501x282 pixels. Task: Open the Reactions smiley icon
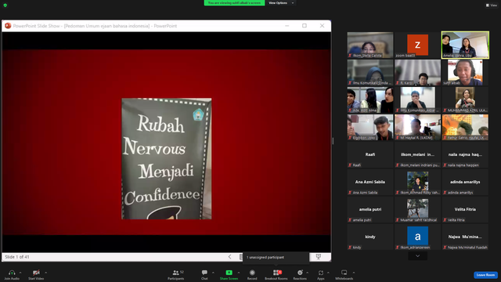[x=300, y=273]
